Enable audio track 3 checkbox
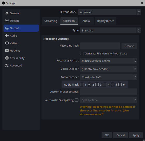Screen dimensions: 145x141 click(x=97, y=84)
